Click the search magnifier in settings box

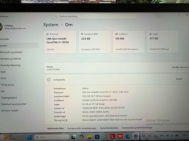56,16
